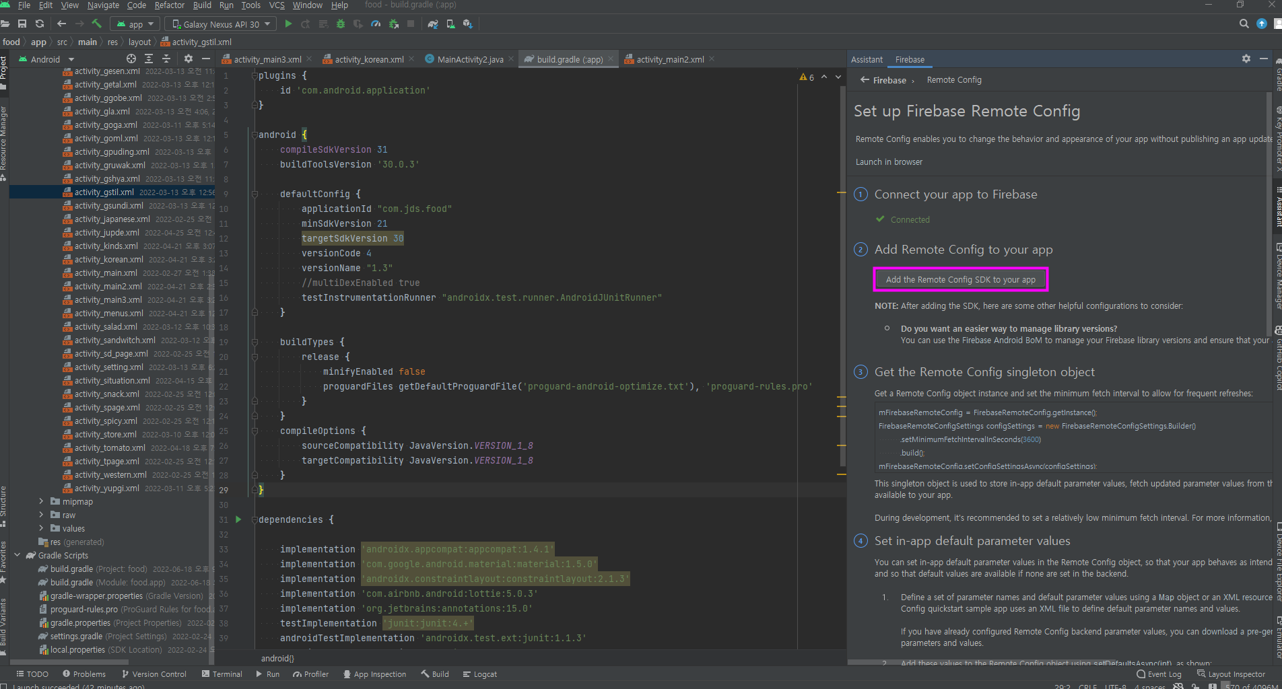Click the Sync/Reload from disk icon
Image resolution: width=1282 pixels, height=689 pixels.
(40, 24)
